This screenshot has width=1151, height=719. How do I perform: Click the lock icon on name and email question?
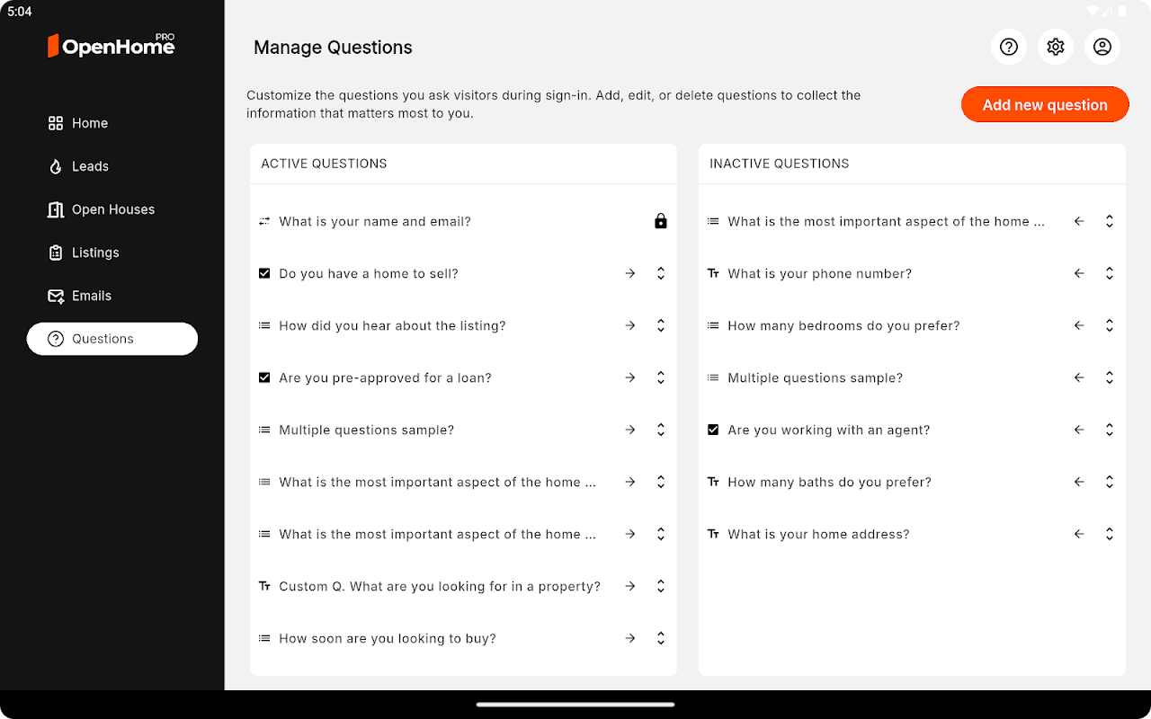pos(661,221)
